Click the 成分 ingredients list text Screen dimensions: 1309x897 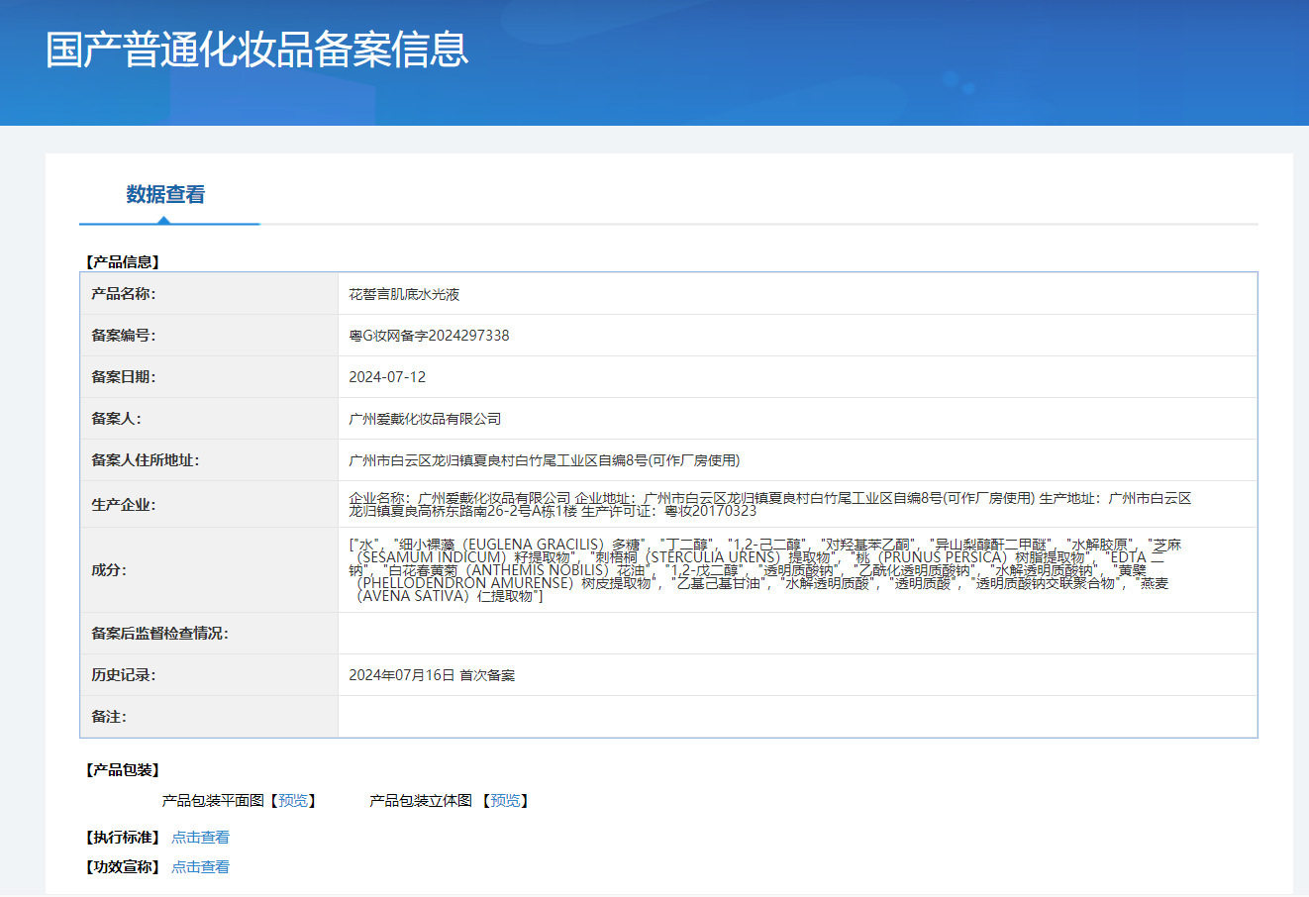[x=765, y=570]
